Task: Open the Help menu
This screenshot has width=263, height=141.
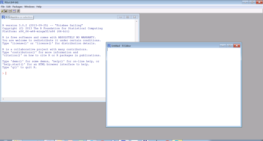Action: point(39,7)
